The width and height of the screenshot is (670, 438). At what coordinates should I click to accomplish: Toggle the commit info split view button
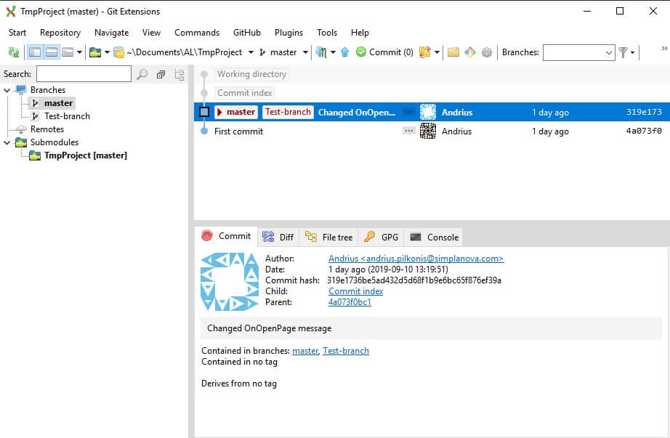pos(52,52)
